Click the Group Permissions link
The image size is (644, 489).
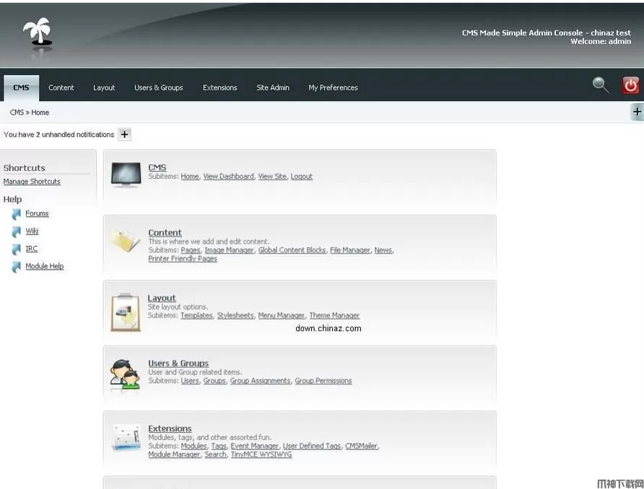pos(323,381)
